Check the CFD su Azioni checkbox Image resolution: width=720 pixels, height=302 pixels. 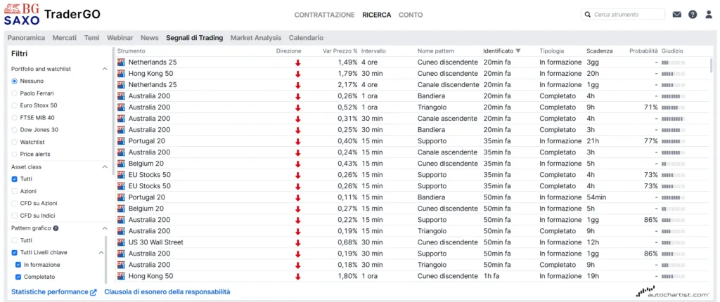click(x=15, y=203)
